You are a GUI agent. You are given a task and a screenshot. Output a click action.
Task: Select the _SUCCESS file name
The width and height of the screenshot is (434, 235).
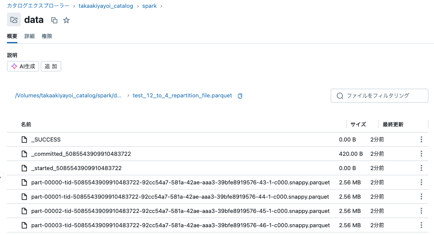[46, 140]
